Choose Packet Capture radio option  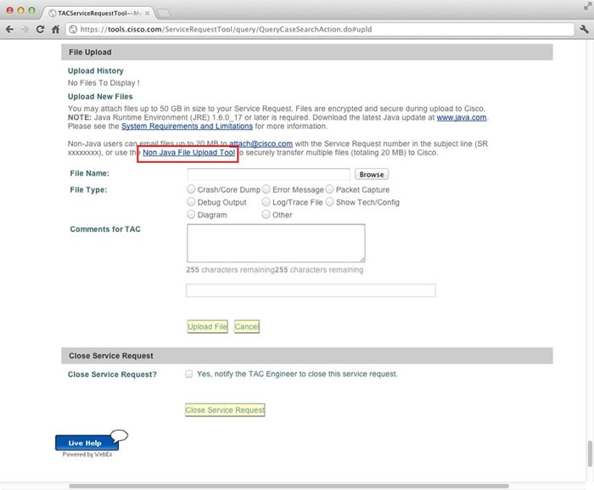[329, 189]
